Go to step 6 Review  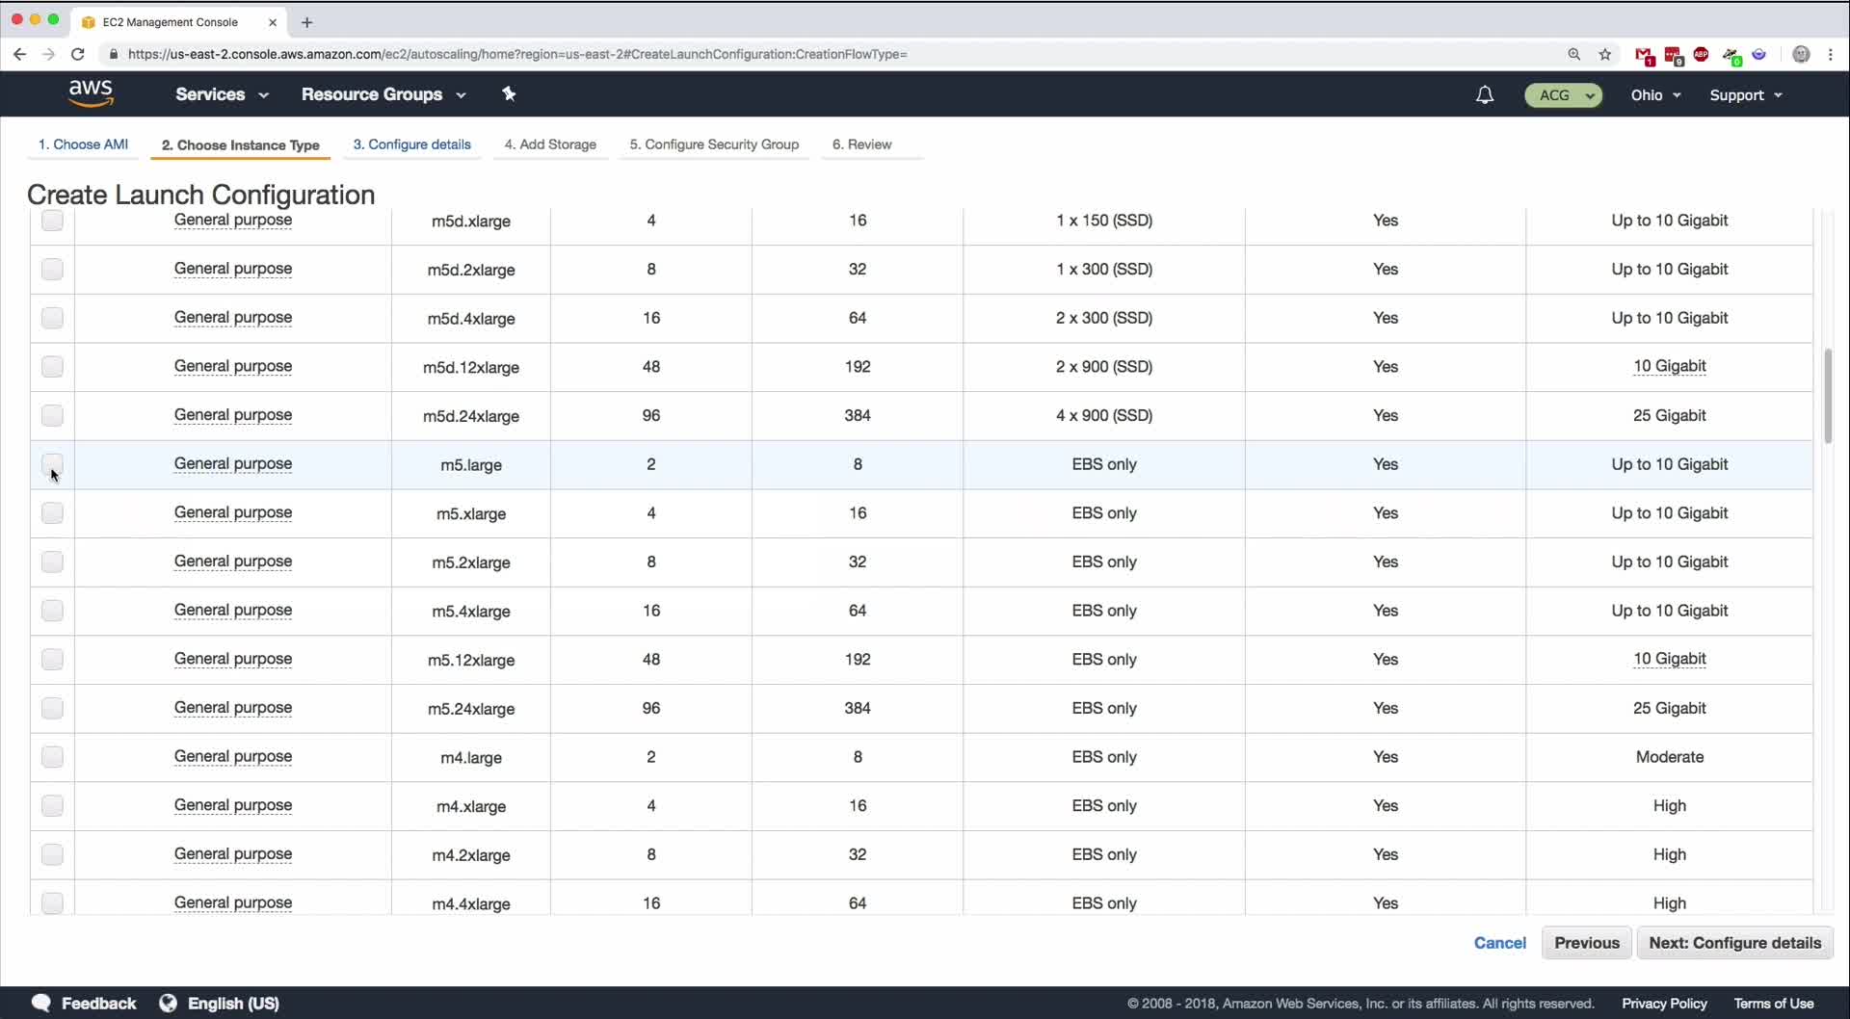tap(862, 144)
